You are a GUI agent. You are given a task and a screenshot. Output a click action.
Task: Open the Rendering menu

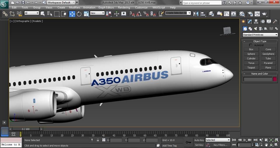click(124, 8)
